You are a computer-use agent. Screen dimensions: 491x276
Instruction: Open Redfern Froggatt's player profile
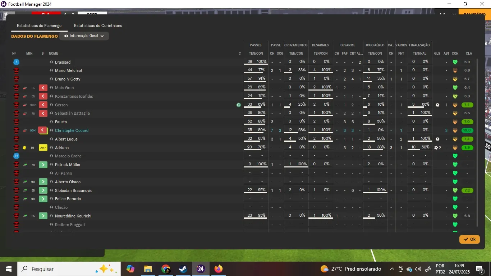tap(70, 225)
